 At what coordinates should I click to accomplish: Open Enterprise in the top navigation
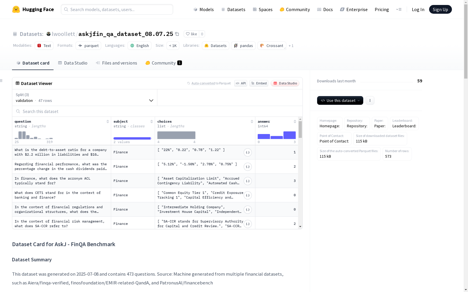click(354, 9)
